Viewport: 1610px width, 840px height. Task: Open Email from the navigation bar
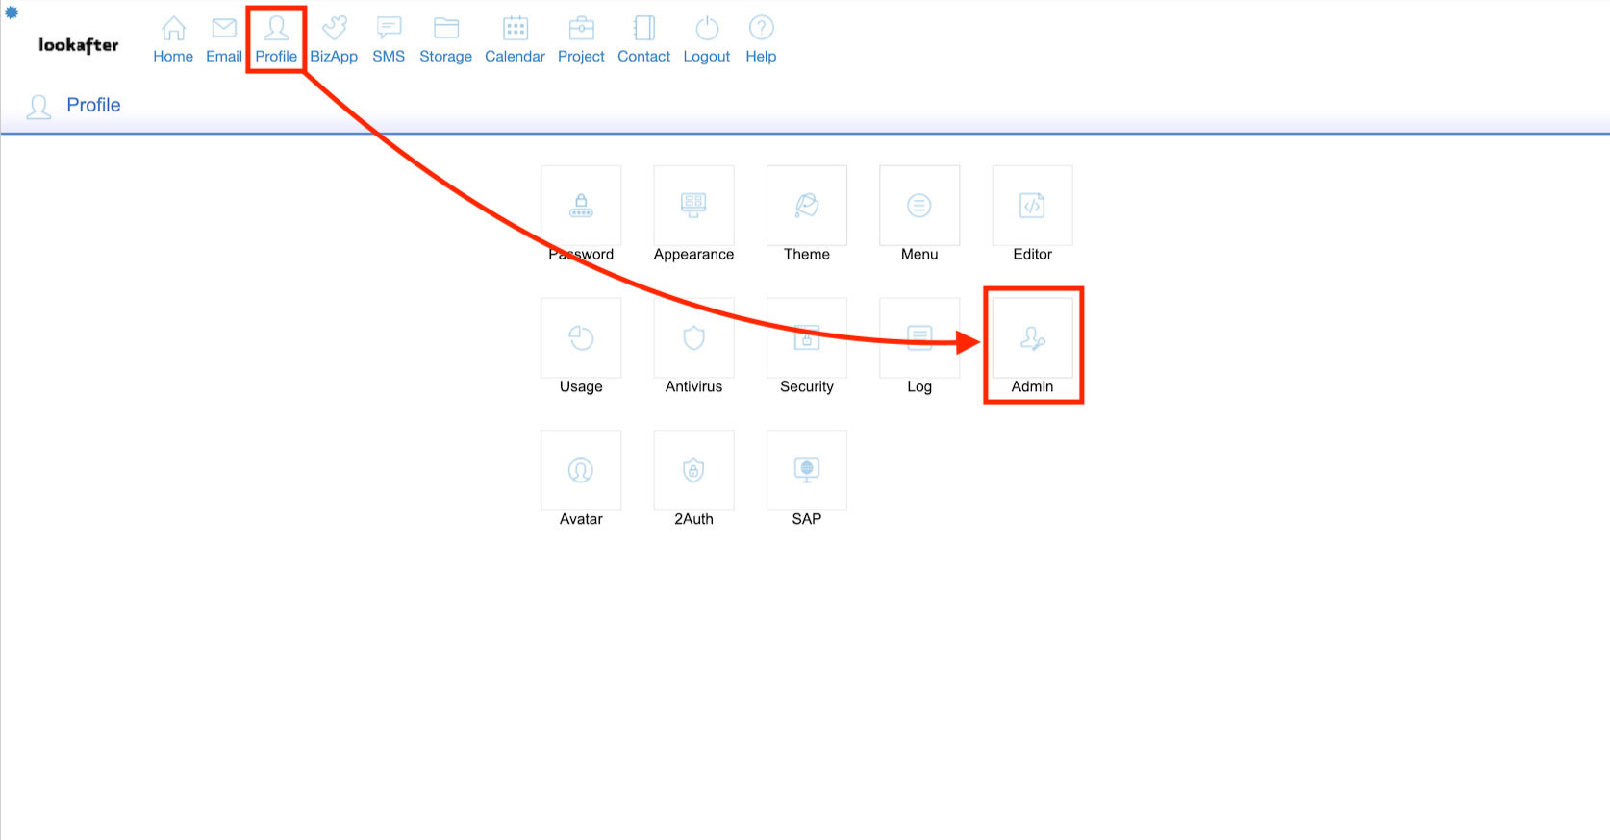click(224, 40)
